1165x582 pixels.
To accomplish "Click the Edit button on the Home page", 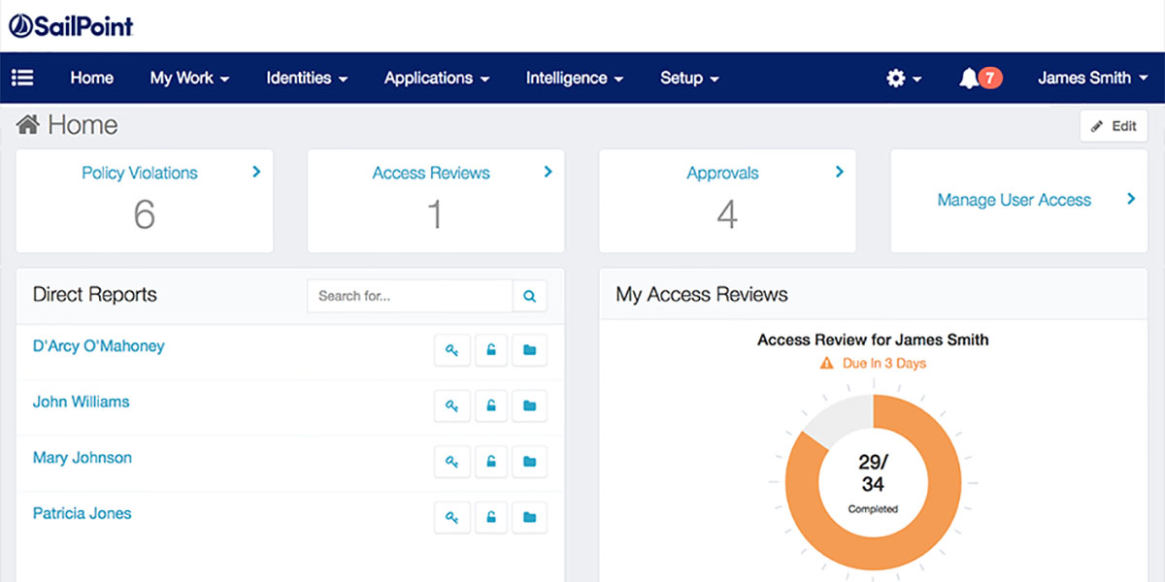I will pyautogui.click(x=1114, y=125).
